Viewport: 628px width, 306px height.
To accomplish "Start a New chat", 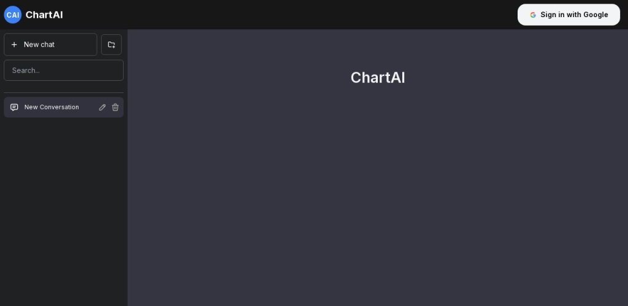I will 50,45.
